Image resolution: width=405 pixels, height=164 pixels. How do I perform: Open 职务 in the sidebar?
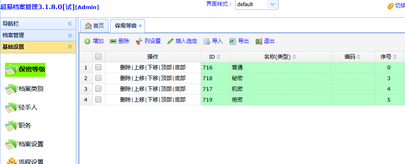[25, 126]
